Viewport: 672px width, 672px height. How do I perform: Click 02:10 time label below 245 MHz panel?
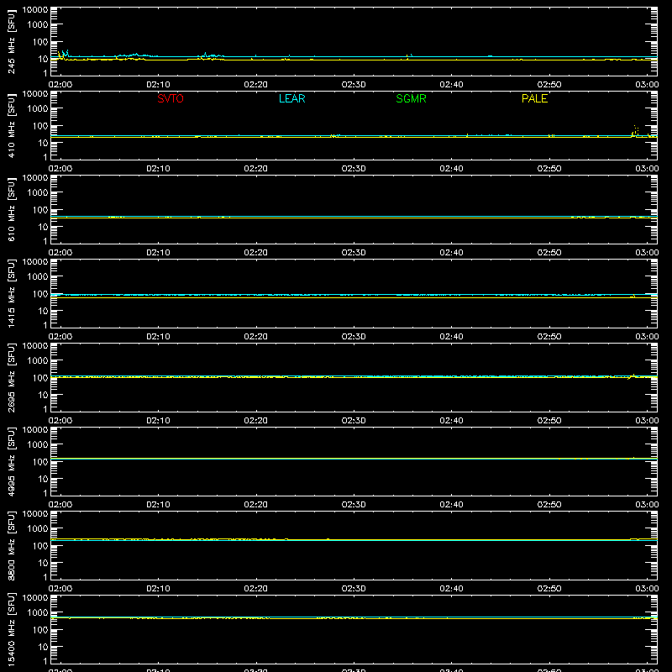coord(158,85)
